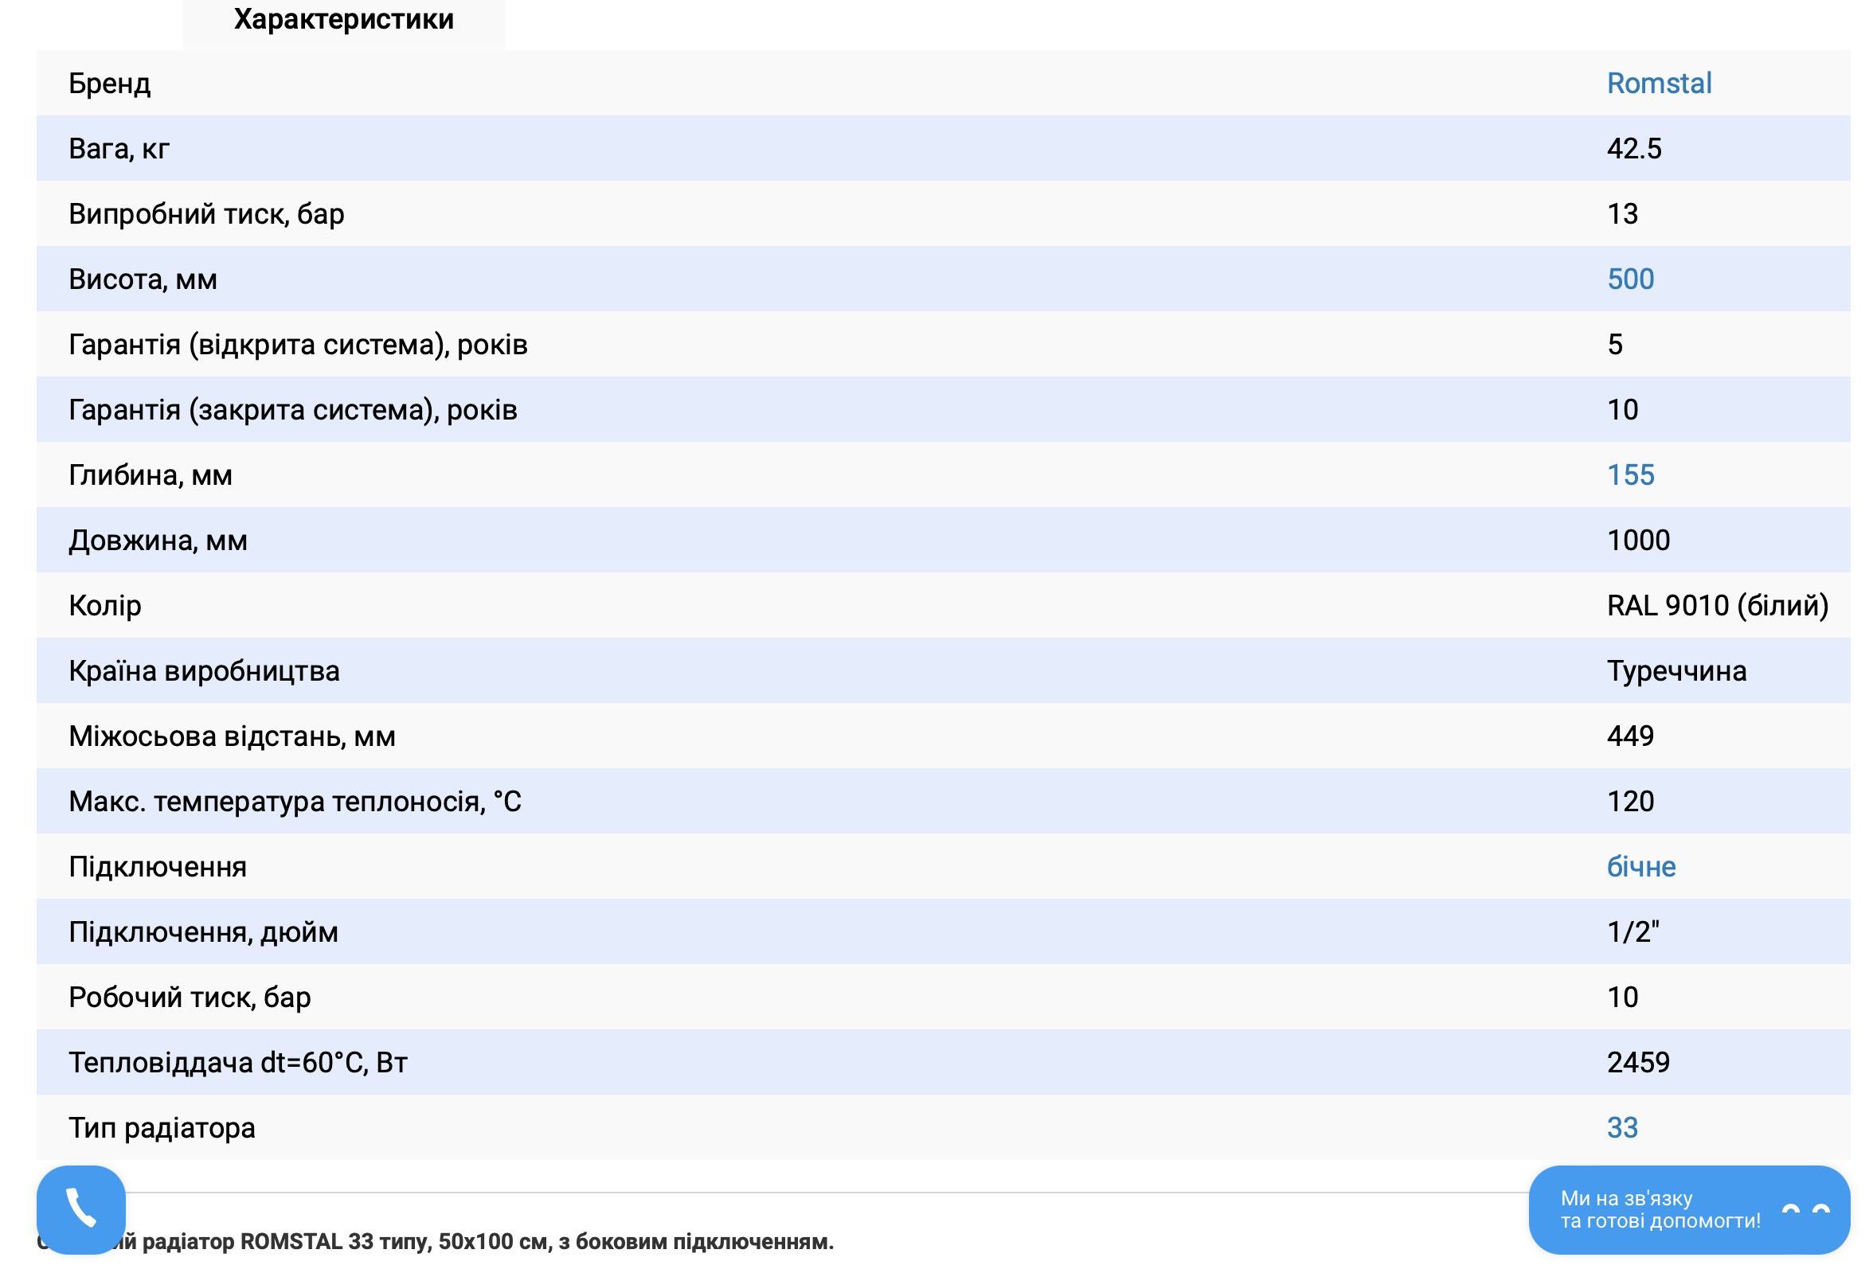Select the 'Робочий тиск, бар' label
Screen dimensions: 1873x1269
coord(190,998)
